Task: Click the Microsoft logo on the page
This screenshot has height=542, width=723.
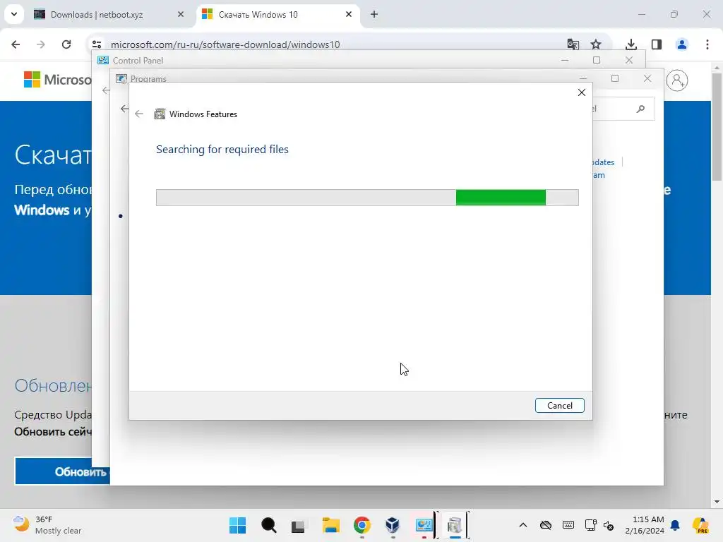Action: [x=57, y=79]
